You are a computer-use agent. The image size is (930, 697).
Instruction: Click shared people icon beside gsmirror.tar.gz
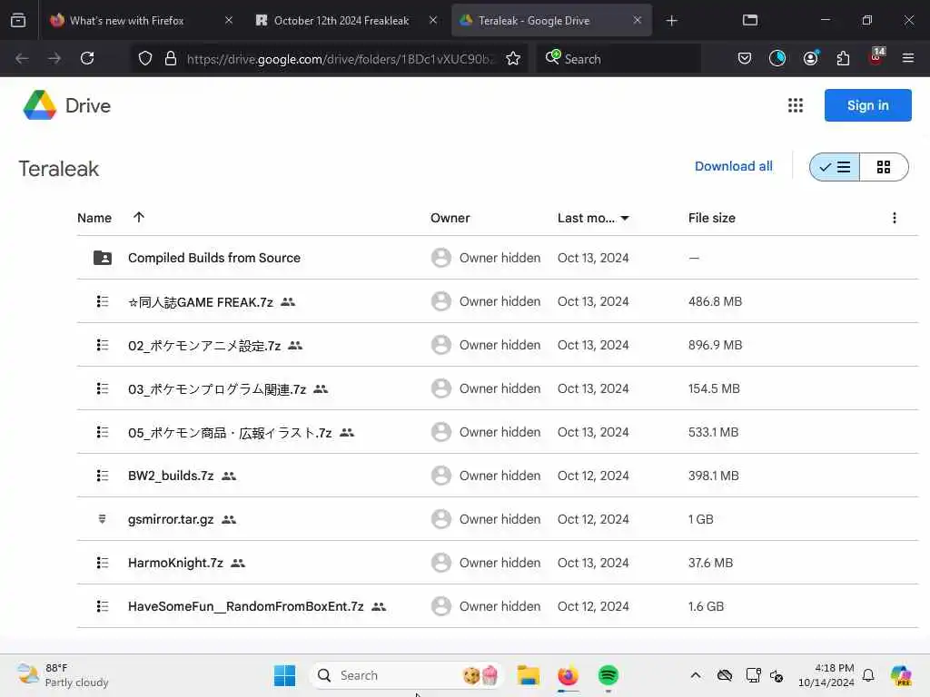click(x=228, y=520)
